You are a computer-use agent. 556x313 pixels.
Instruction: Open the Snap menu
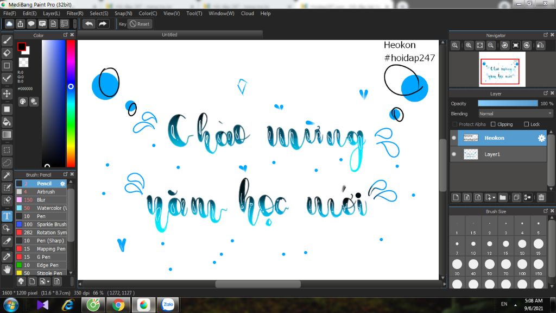(123, 14)
